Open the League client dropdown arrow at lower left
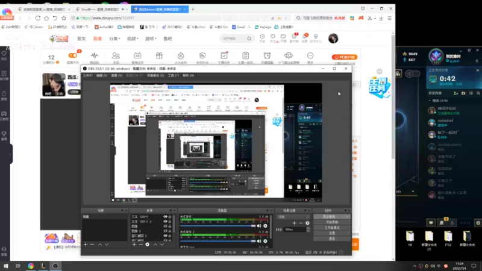The width and height of the screenshot is (482, 271). click(413, 192)
